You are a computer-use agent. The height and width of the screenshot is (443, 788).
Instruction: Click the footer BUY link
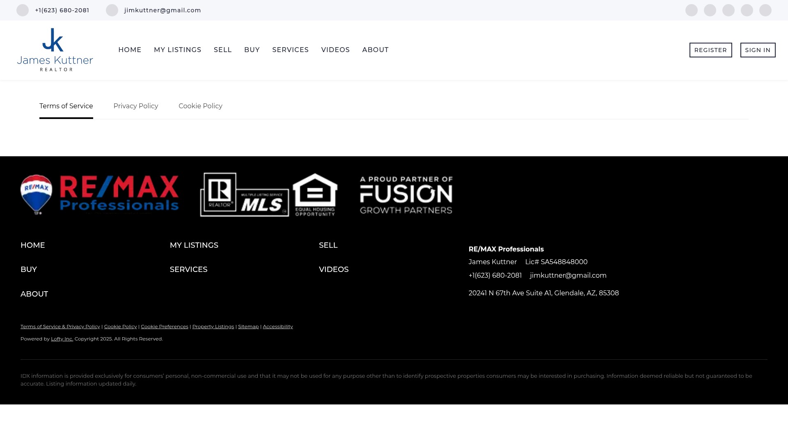(x=29, y=269)
